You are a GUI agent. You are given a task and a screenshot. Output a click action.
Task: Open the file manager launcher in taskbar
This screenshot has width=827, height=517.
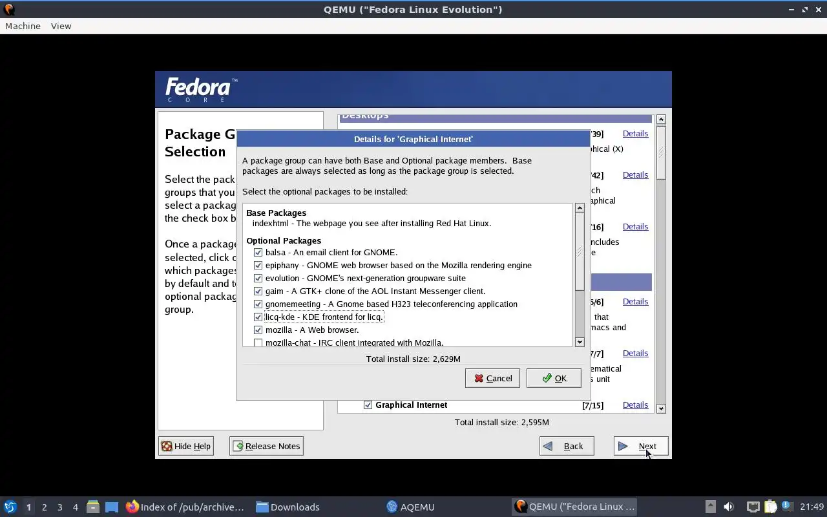pos(93,507)
